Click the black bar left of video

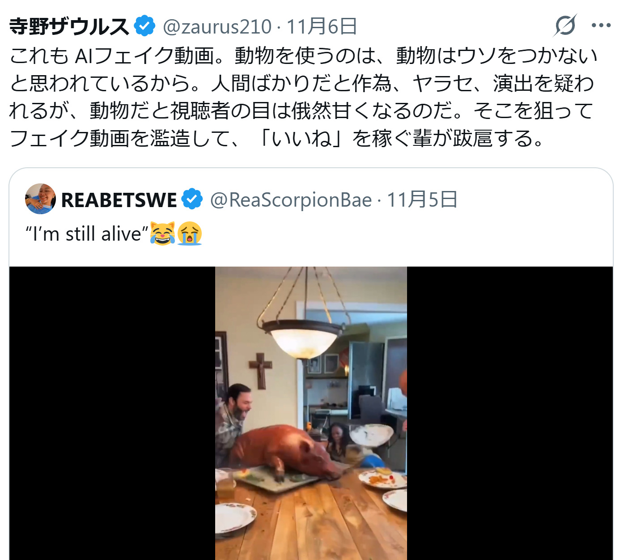click(x=112, y=413)
